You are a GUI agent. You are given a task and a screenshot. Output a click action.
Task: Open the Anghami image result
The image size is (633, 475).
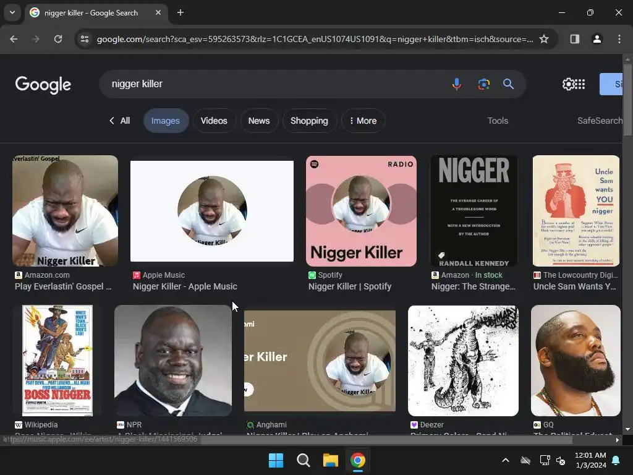pyautogui.click(x=320, y=361)
